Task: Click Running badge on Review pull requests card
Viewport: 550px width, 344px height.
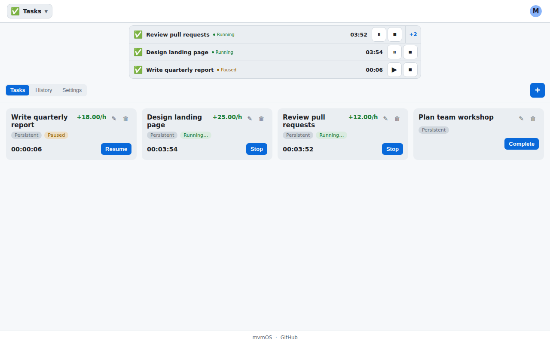Action: click(x=331, y=135)
